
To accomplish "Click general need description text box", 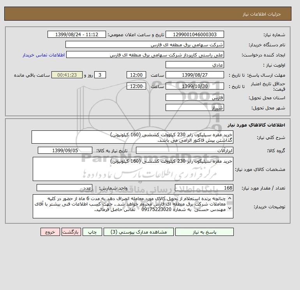I will point(132,137).
